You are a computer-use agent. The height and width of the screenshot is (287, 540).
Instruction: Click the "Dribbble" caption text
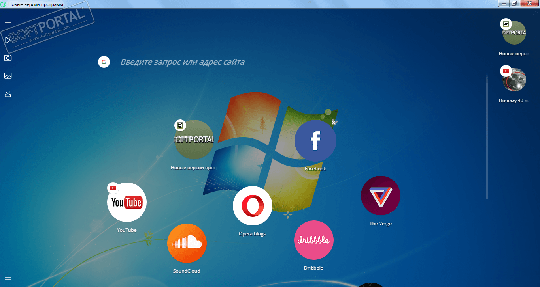pos(313,268)
